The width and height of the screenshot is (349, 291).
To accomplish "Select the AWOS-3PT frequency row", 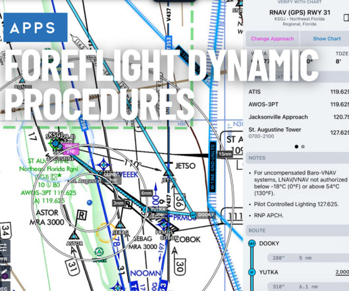I will coord(298,104).
